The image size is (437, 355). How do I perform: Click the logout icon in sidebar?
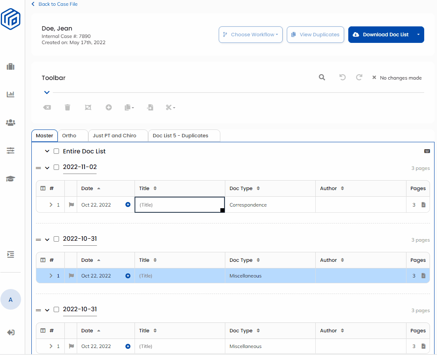tap(11, 332)
